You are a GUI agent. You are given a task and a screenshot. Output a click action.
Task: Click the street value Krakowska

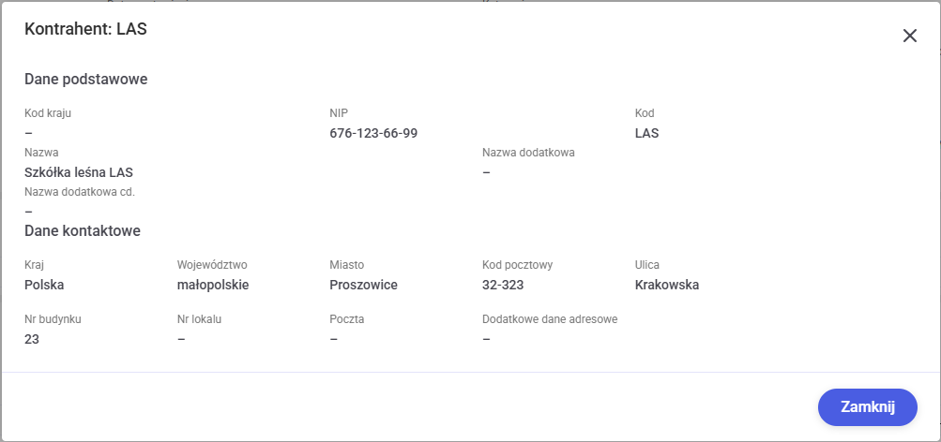click(x=667, y=285)
